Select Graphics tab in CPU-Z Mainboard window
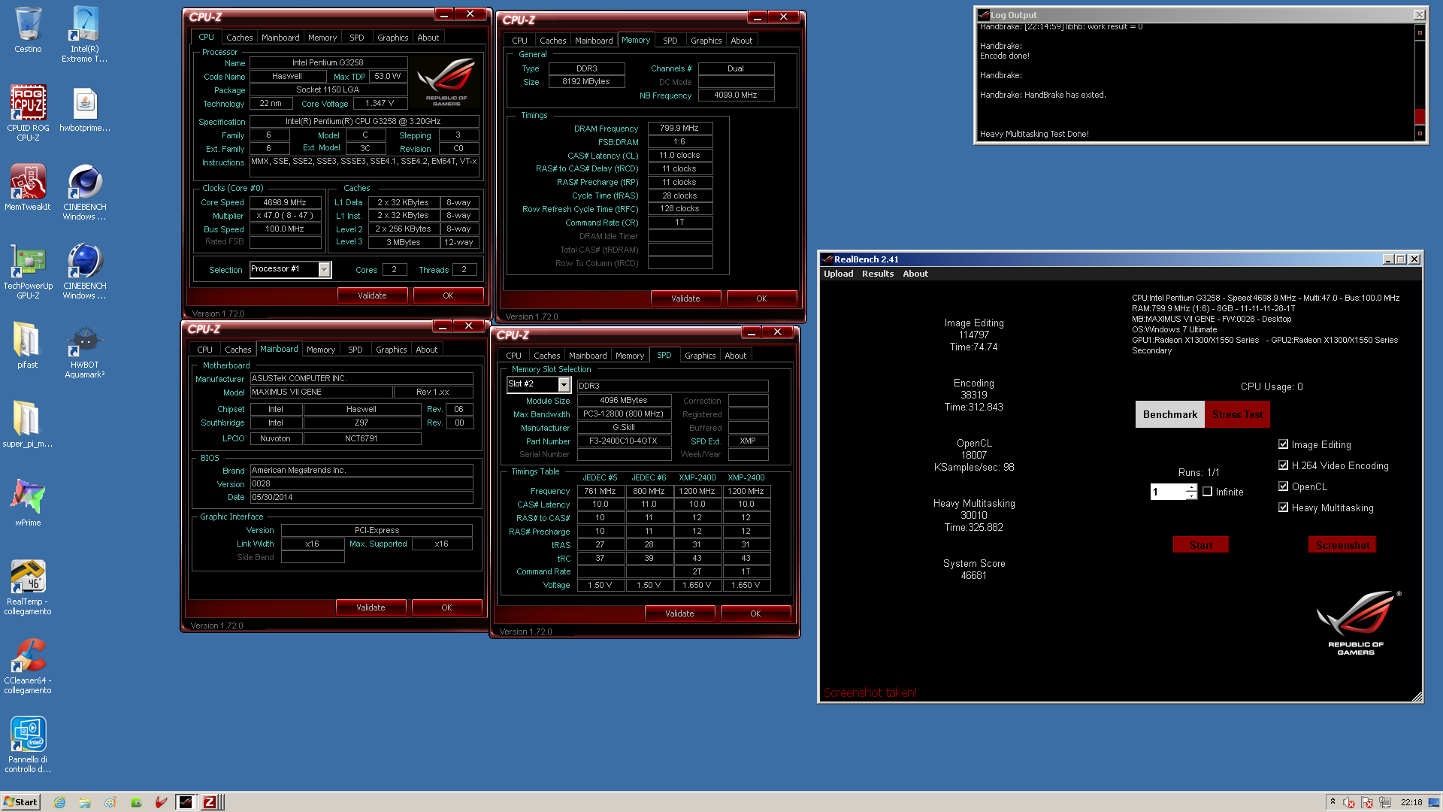 click(391, 350)
